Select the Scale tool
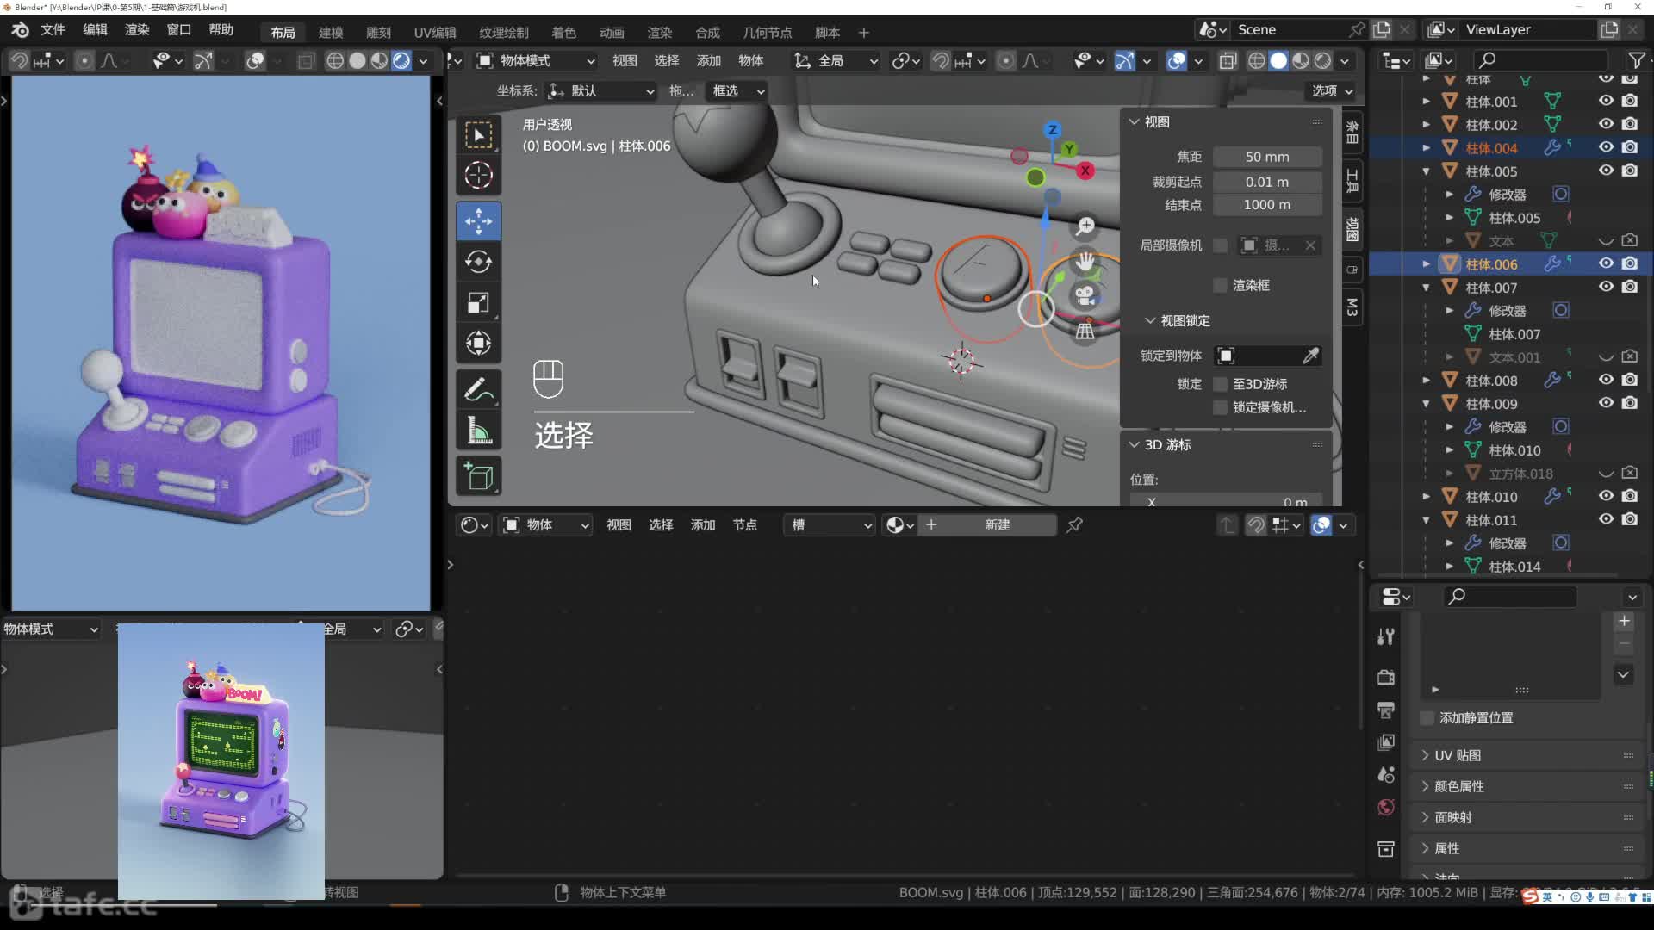The width and height of the screenshot is (1654, 930). pos(479,303)
